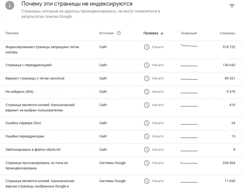Open the Вариант страницы с тегом canonical row
Screen dimensions: 242x189
[x=35, y=78]
